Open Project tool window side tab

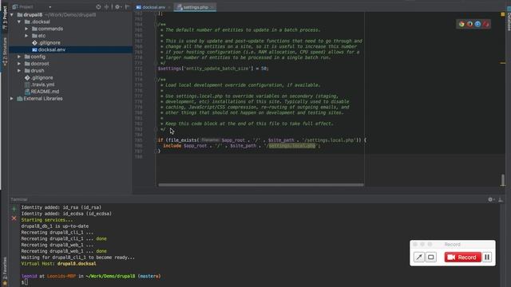click(5, 18)
